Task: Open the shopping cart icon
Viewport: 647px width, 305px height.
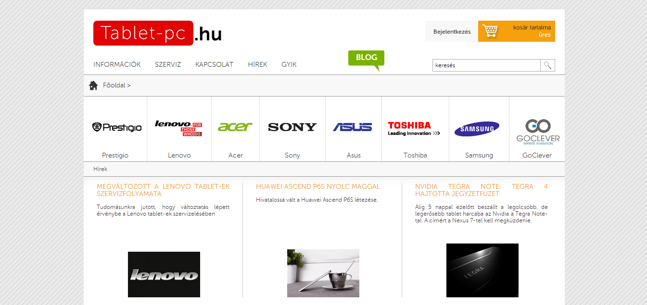Action: coord(490,31)
